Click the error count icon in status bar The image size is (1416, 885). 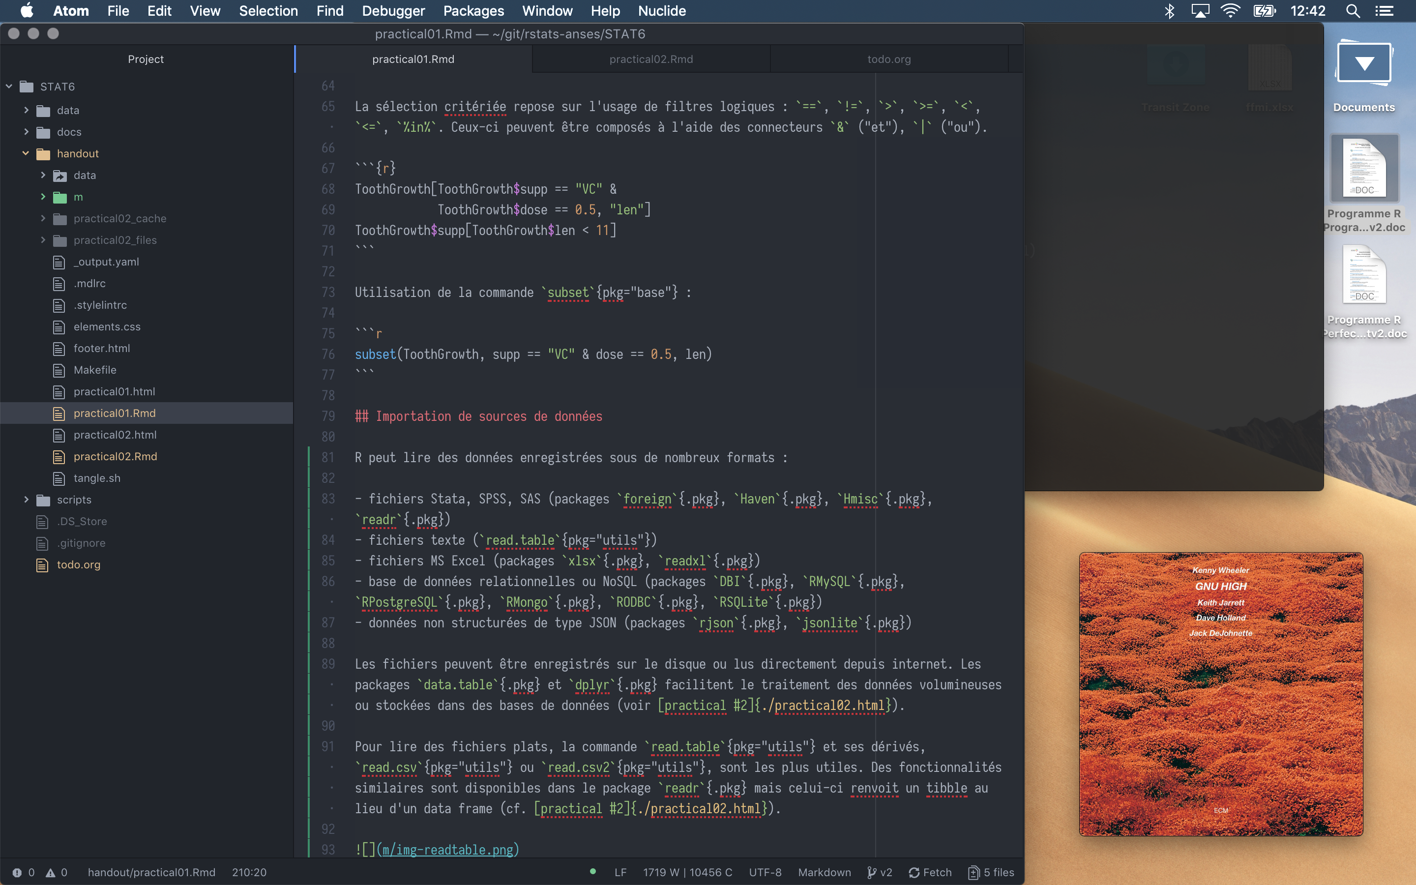coord(17,873)
